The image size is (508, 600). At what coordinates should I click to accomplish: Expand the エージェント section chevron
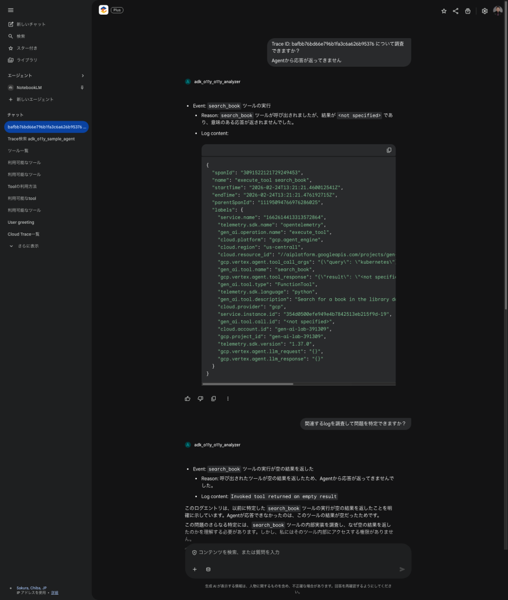pos(83,76)
